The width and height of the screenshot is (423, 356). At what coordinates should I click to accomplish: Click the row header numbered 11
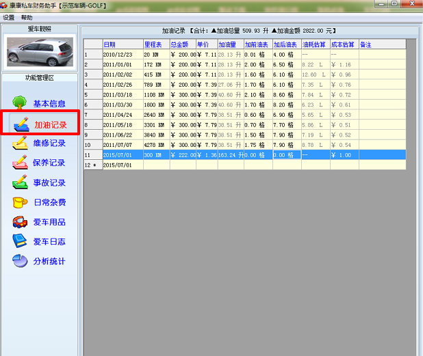[93, 155]
